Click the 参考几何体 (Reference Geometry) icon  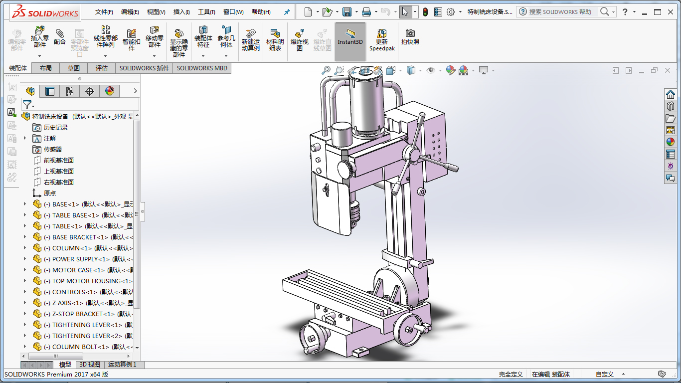pyautogui.click(x=226, y=37)
